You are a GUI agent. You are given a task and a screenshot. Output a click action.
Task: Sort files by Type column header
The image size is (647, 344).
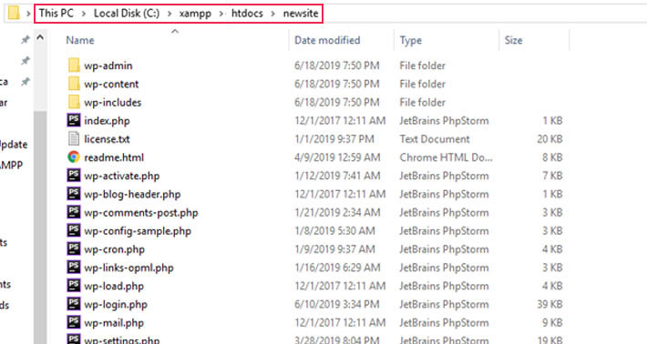(x=411, y=40)
